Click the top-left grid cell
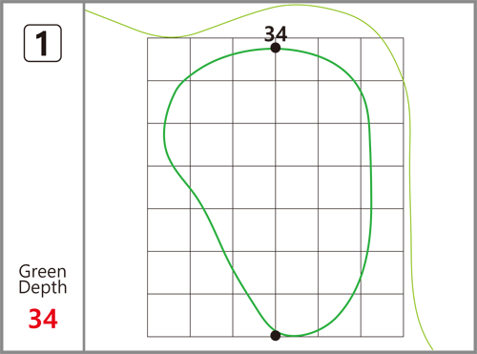This screenshot has height=354, width=477. point(169,59)
